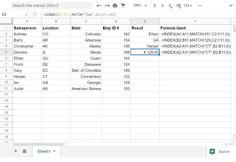
Task: Click the fx function icon
Action: click(35, 14)
